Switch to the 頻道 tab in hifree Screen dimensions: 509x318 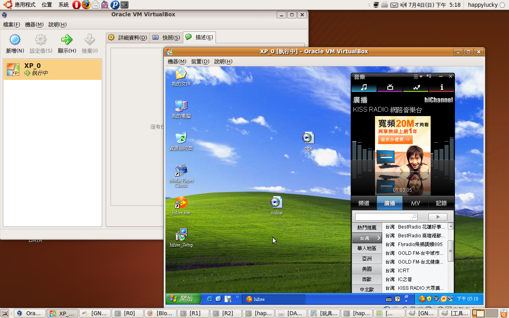coord(364,203)
